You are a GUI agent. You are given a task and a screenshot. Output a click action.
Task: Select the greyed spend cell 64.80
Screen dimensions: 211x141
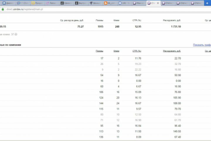[x=178, y=115]
